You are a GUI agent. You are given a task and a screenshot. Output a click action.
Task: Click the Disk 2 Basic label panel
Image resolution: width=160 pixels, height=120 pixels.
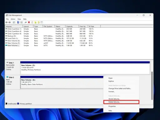click(12, 82)
